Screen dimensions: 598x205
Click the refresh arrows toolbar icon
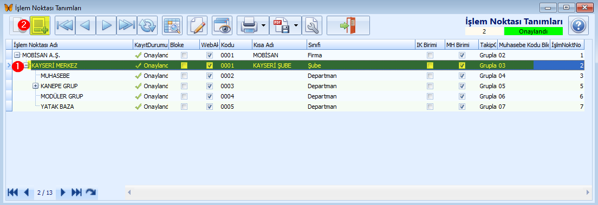tap(147, 25)
